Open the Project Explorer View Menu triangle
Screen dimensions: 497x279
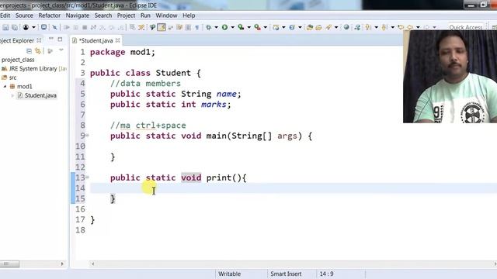61,50
